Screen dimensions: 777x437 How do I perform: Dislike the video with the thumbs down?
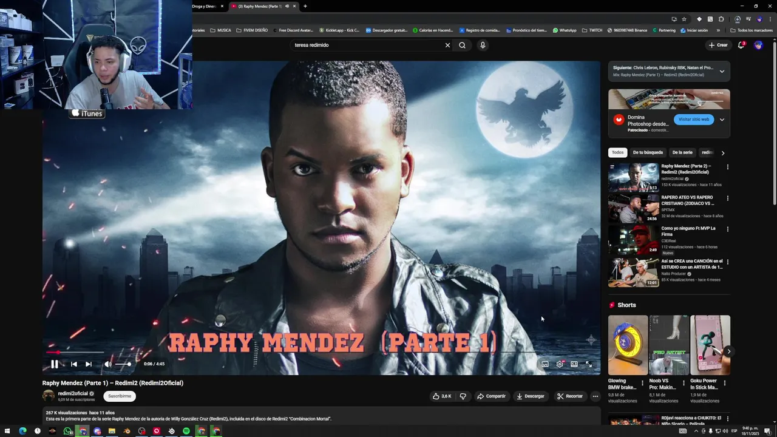coord(463,396)
